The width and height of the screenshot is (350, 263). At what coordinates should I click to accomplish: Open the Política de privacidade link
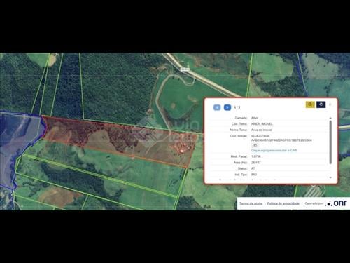coord(283,203)
